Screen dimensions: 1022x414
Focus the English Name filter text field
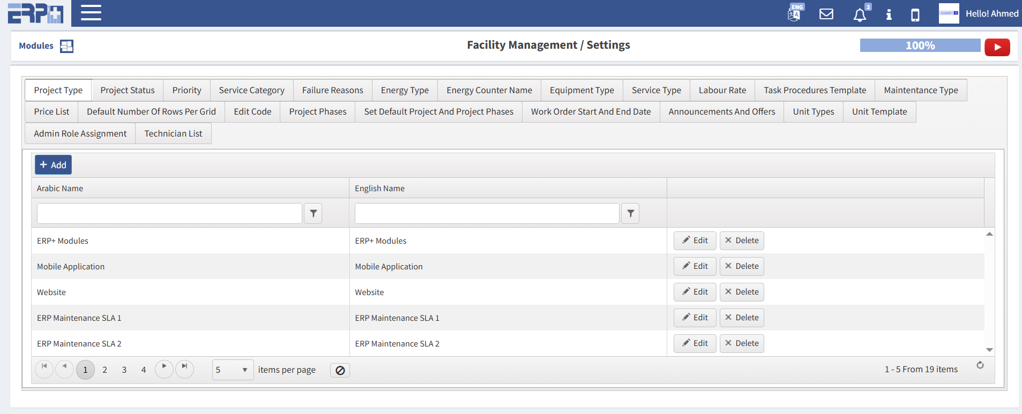[487, 214]
